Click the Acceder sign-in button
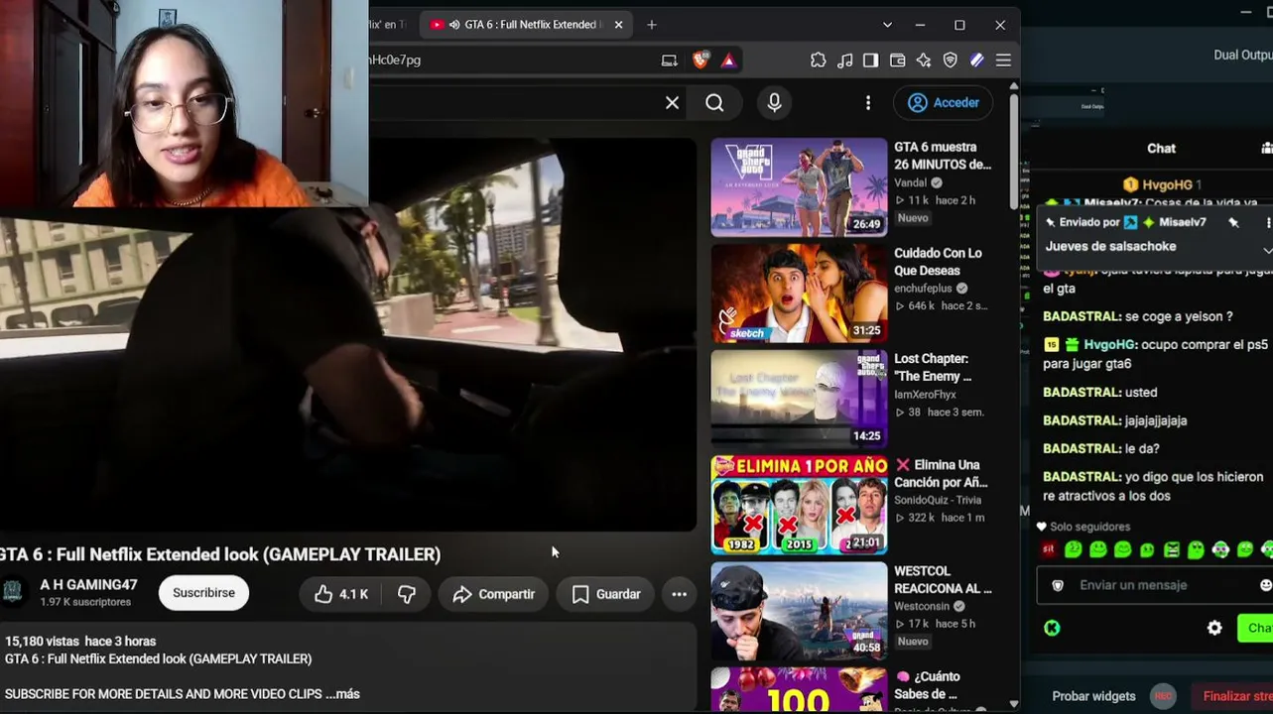The height and width of the screenshot is (714, 1273). pos(944,102)
